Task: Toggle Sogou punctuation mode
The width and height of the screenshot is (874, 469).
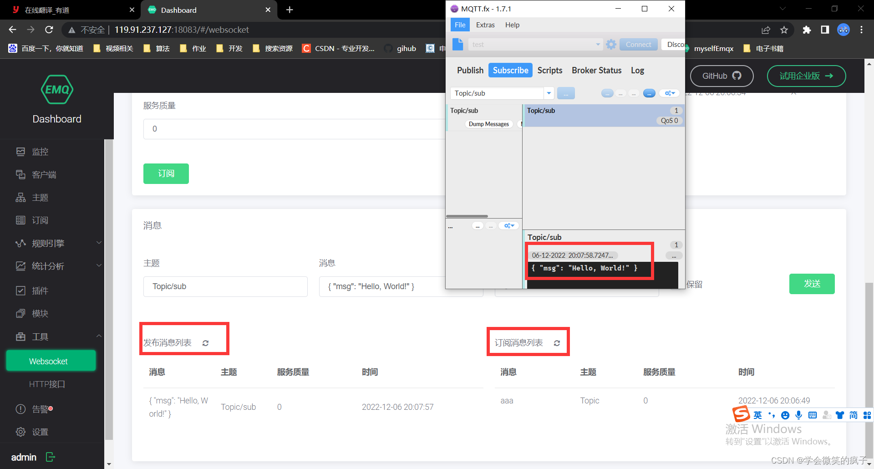Action: pyautogui.click(x=772, y=415)
